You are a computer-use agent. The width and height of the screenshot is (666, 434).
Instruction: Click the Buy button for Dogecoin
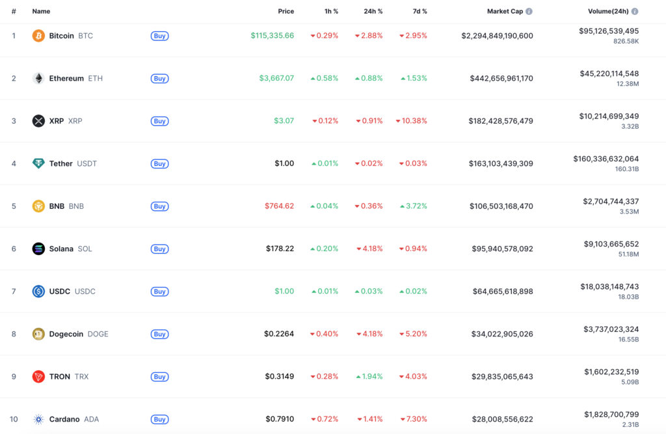pyautogui.click(x=160, y=334)
